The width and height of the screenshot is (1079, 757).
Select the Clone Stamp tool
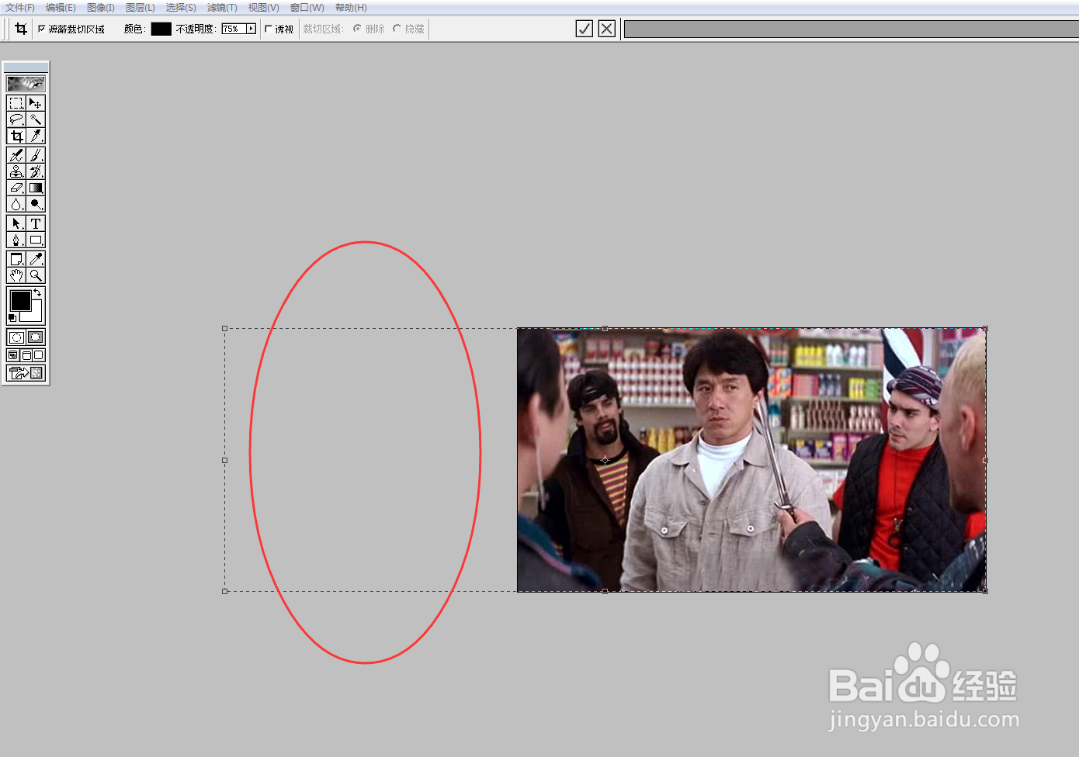16,171
